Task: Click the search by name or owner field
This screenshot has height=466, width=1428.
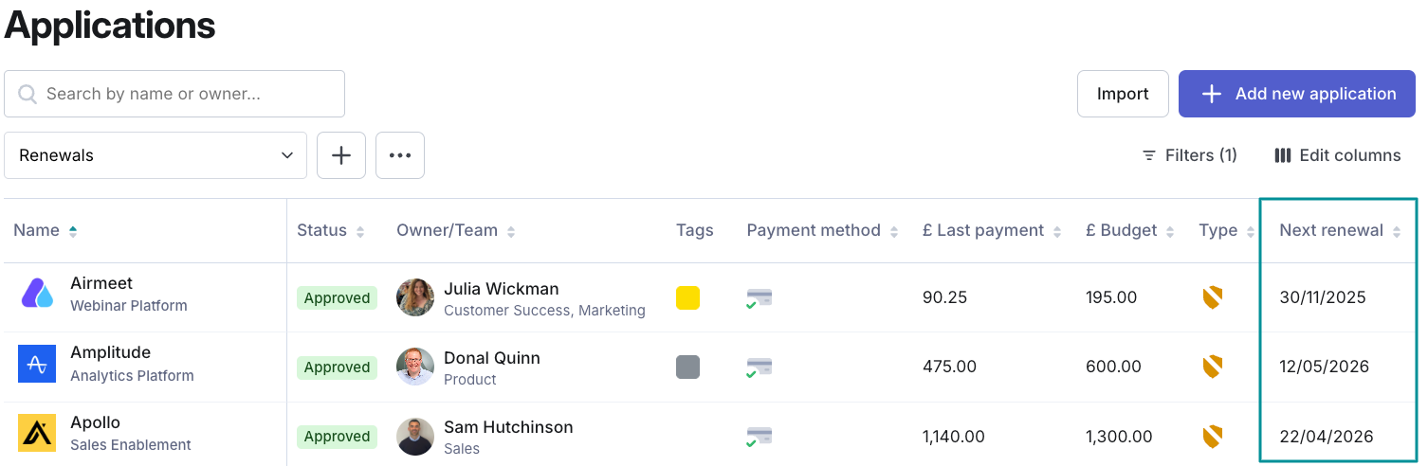Action: 174,94
